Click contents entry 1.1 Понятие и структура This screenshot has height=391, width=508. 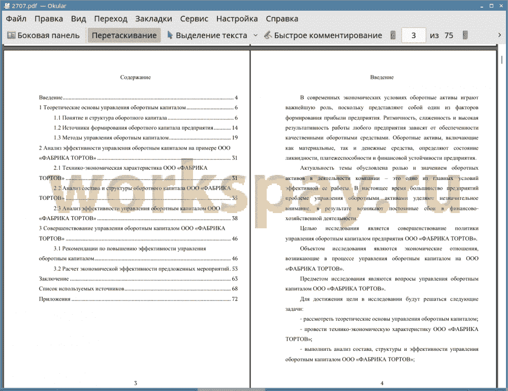[x=146, y=117]
